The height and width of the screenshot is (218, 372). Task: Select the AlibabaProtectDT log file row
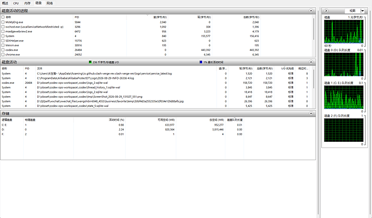[x=156, y=78]
